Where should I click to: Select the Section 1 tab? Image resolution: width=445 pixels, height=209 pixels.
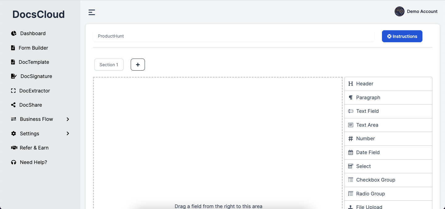[109, 65]
